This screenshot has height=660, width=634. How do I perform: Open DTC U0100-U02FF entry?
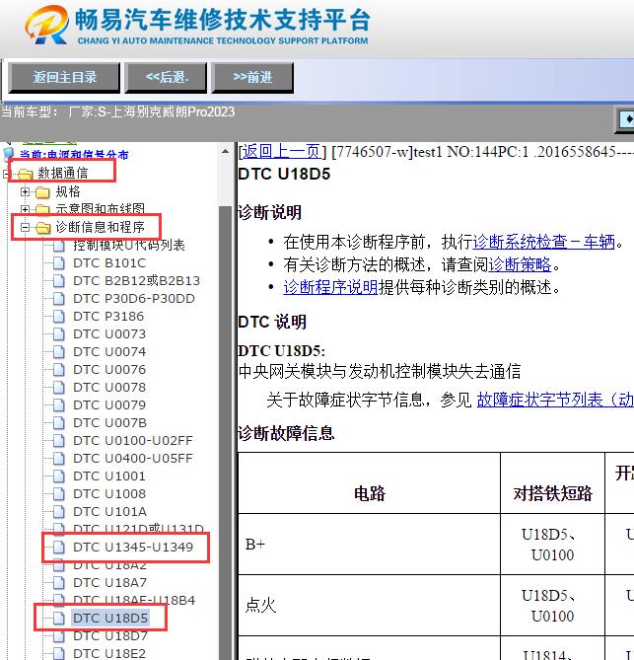[x=133, y=441]
